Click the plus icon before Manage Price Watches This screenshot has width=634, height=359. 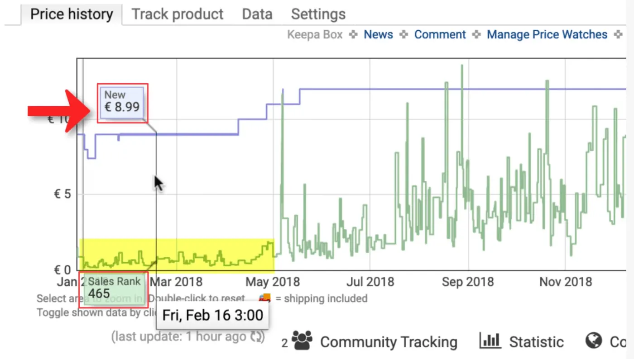(476, 35)
